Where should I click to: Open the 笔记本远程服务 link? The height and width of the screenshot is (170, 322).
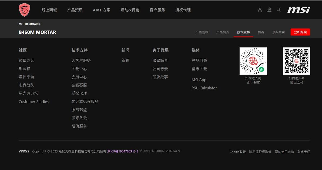click(x=85, y=102)
